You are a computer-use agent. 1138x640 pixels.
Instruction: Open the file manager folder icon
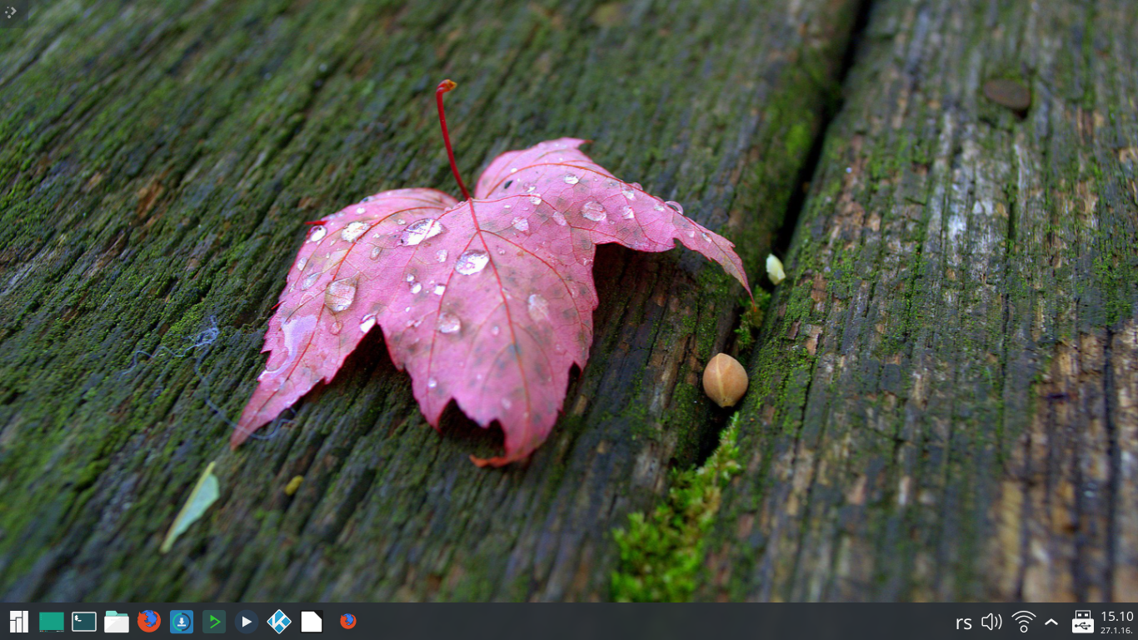117,622
